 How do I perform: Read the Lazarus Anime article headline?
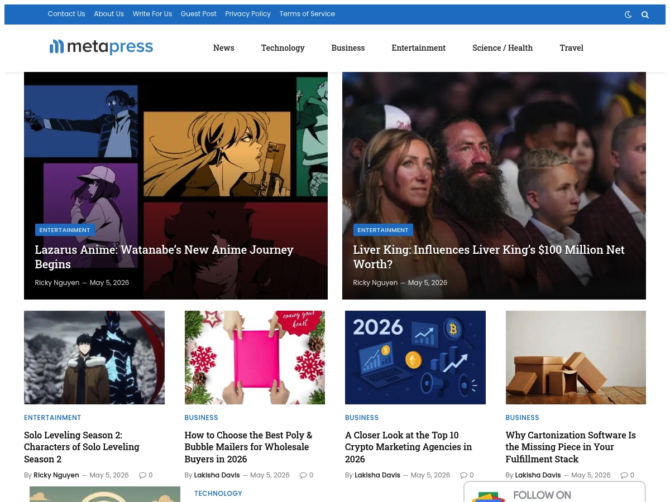(x=164, y=257)
